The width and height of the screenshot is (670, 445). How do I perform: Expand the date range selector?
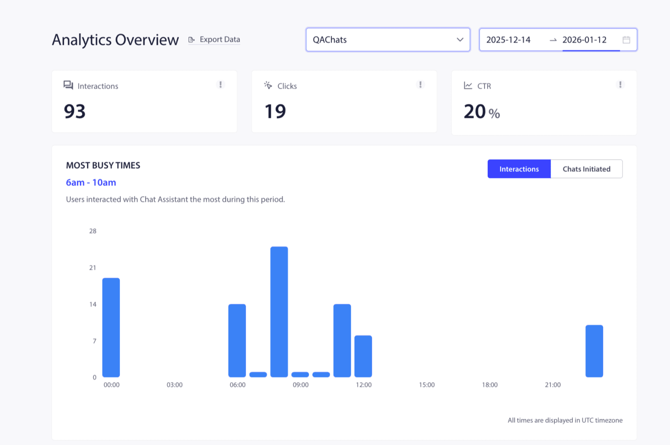[x=557, y=40]
